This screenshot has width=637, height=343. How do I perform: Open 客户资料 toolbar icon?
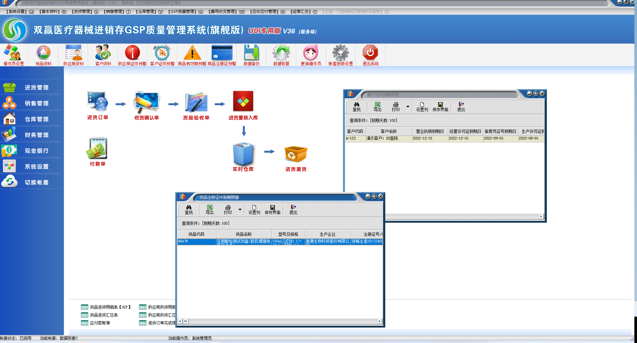click(x=103, y=55)
